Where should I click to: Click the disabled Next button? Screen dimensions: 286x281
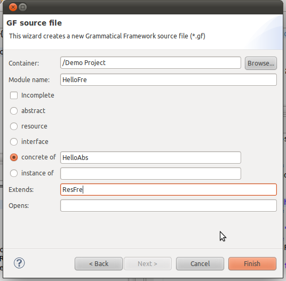[148, 264]
